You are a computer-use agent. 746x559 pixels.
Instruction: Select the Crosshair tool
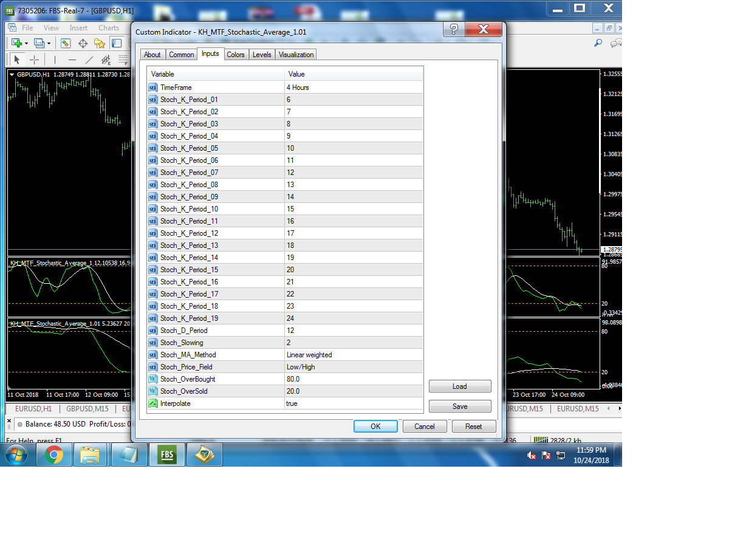(35, 60)
